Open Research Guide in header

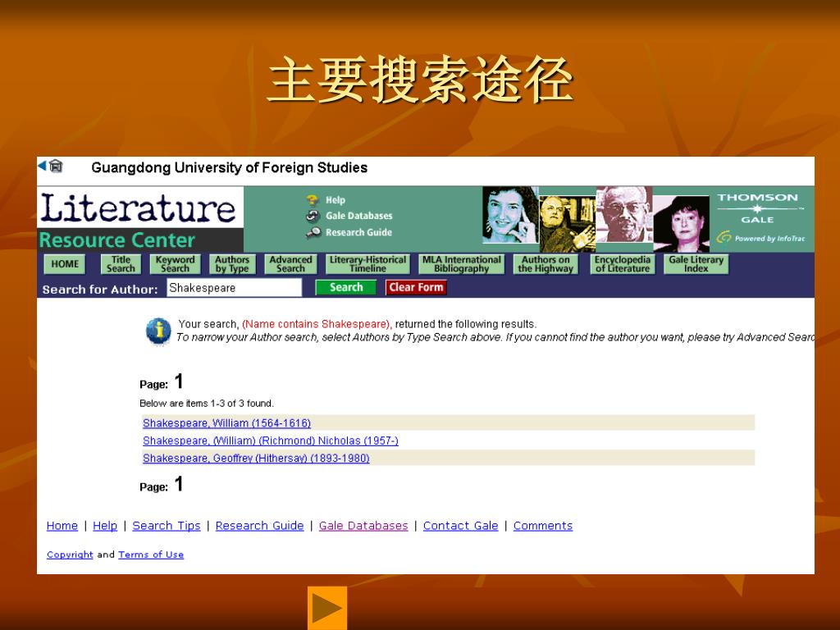pos(359,232)
